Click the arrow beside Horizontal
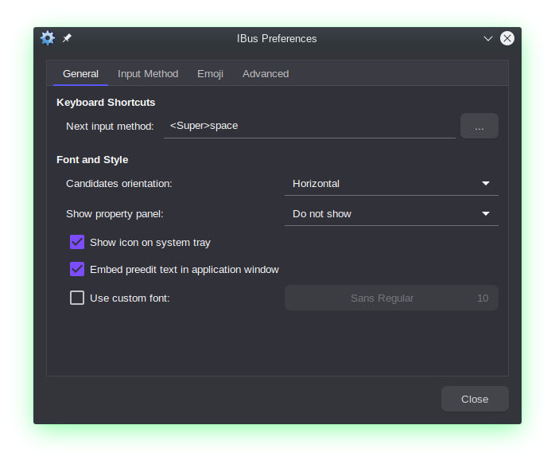The width and height of the screenshot is (555, 464). (486, 184)
